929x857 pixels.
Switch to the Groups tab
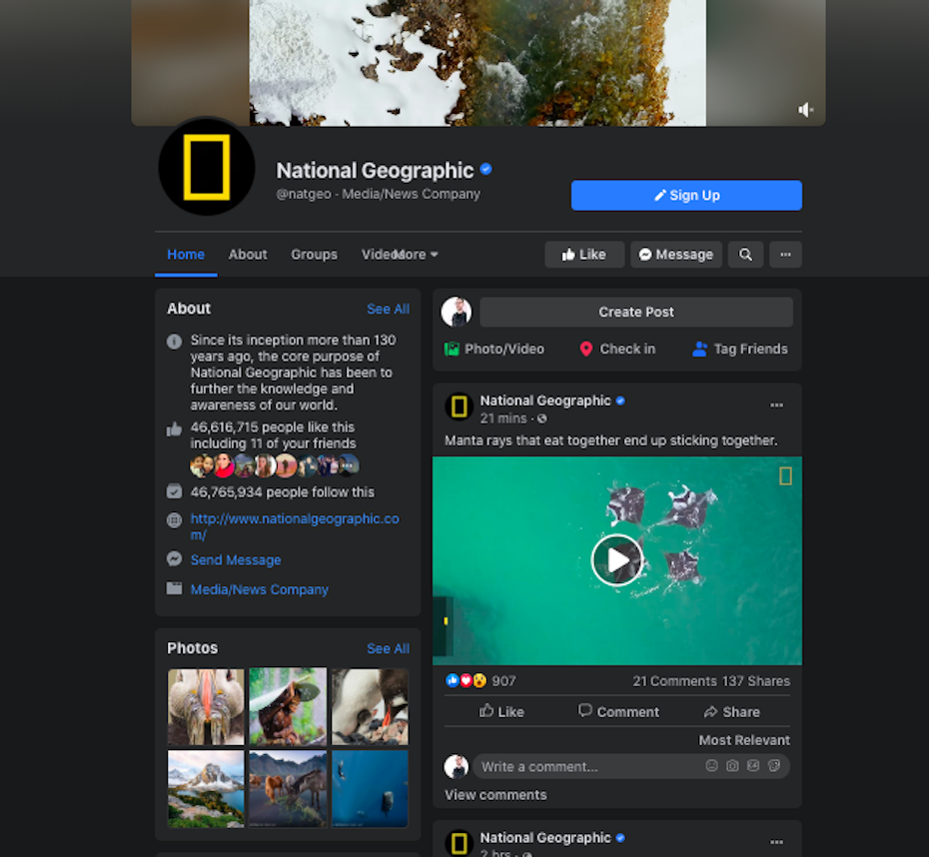(314, 255)
